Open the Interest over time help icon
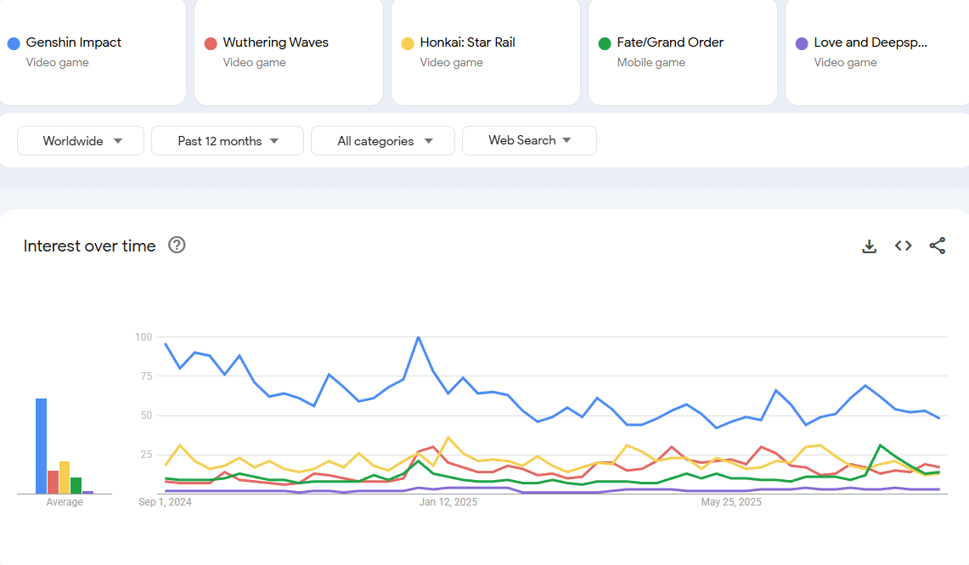The width and height of the screenshot is (969, 565). click(177, 246)
